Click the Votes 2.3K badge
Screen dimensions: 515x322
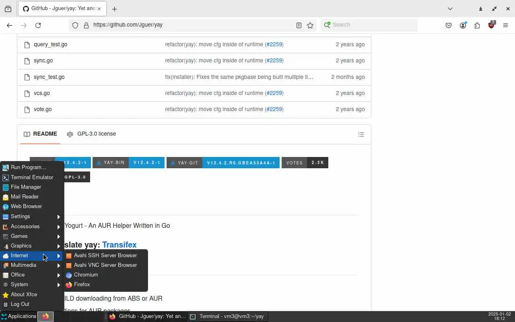click(x=305, y=163)
